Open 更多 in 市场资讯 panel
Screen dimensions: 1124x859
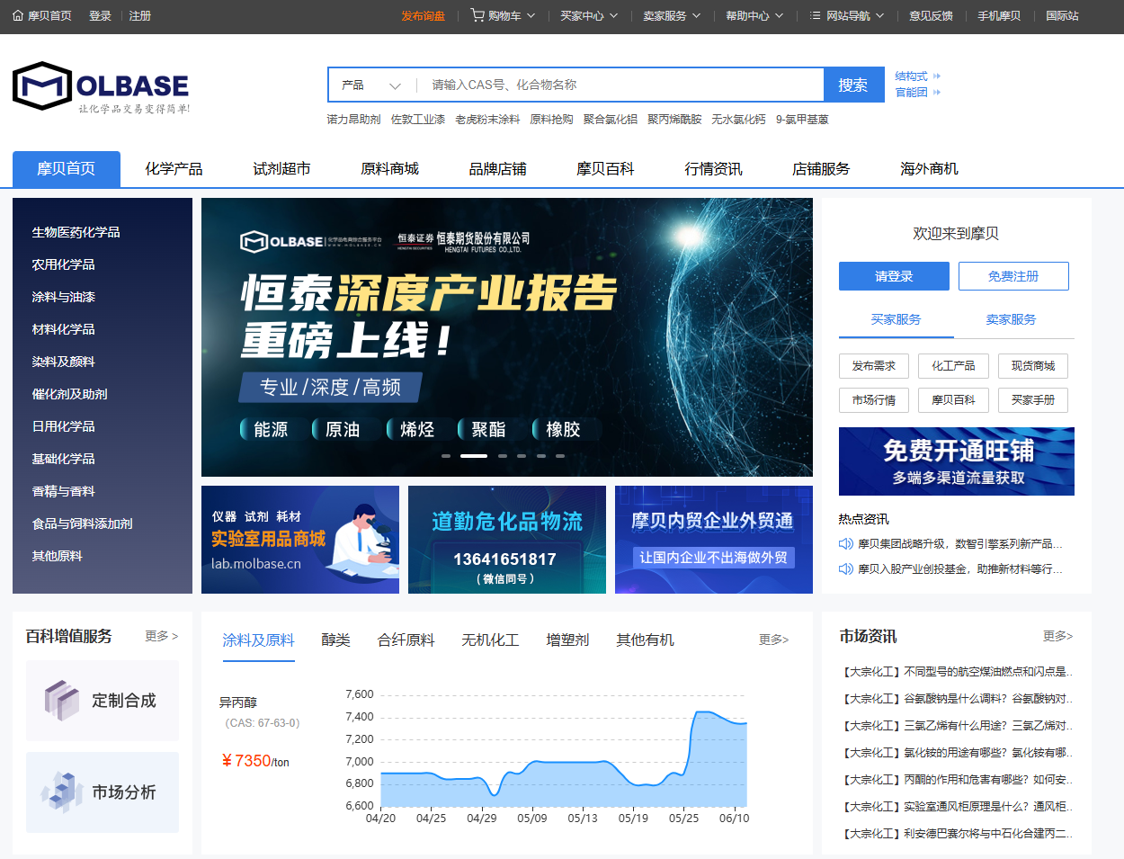click(1057, 636)
